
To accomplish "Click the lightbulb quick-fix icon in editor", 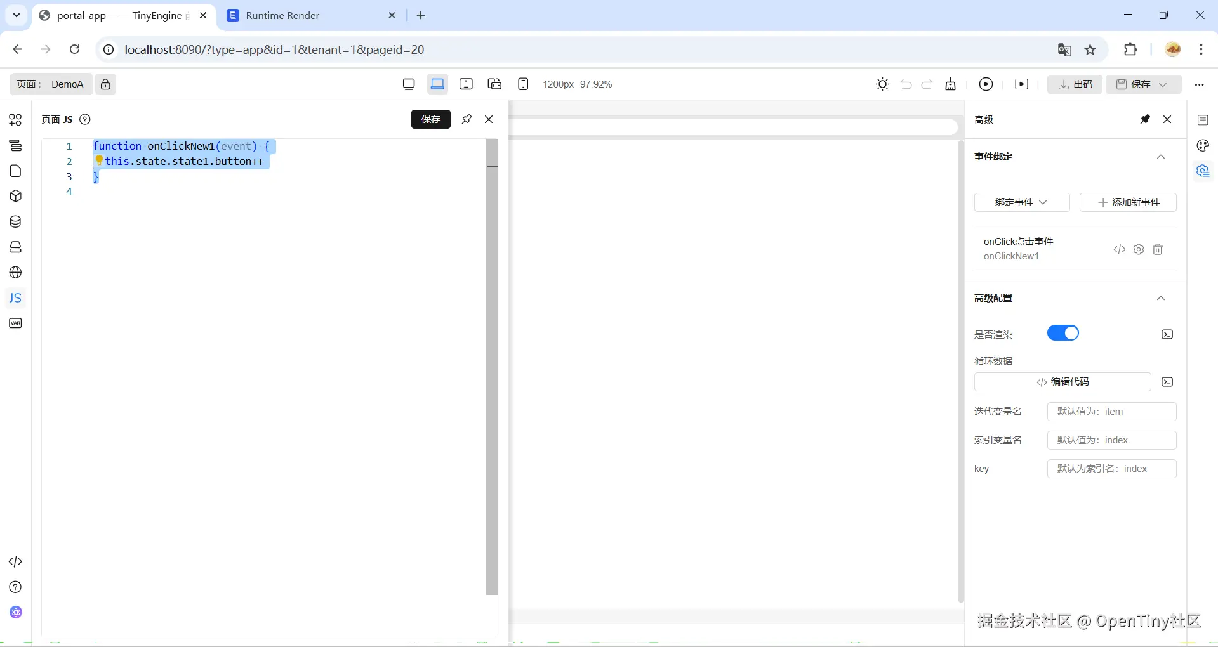I will pos(99,160).
